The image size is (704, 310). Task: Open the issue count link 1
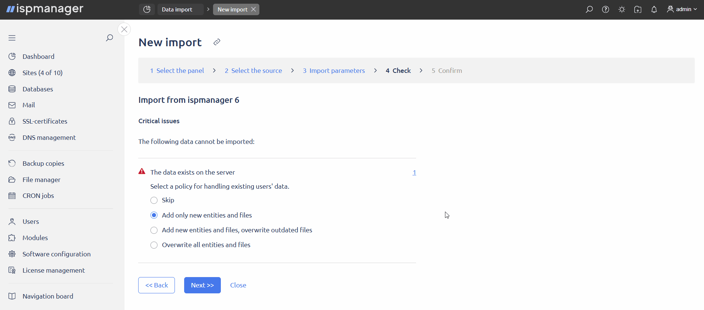click(x=414, y=172)
